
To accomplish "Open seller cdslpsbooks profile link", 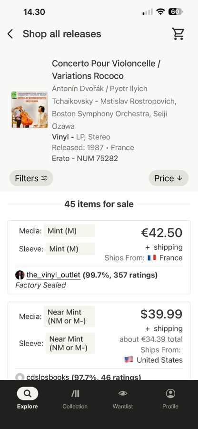I will coord(48,378).
